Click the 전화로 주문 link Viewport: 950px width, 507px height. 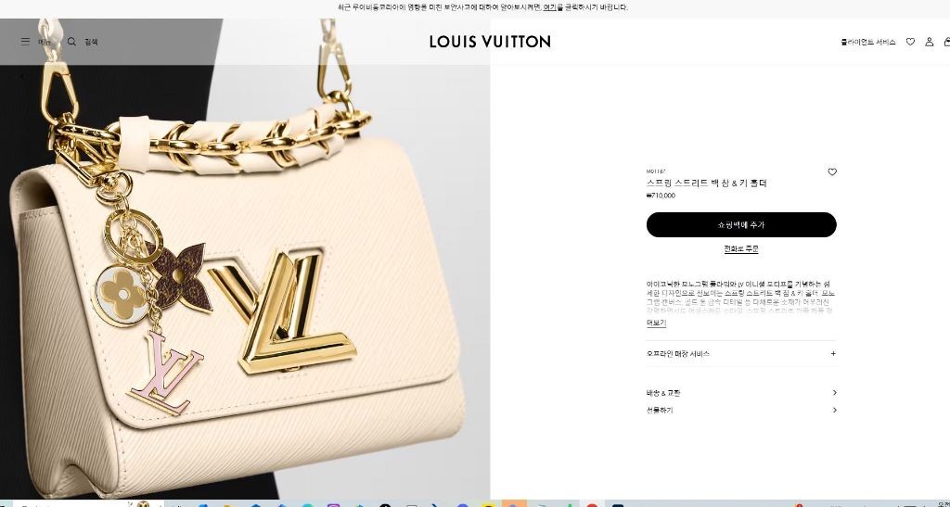tap(741, 248)
